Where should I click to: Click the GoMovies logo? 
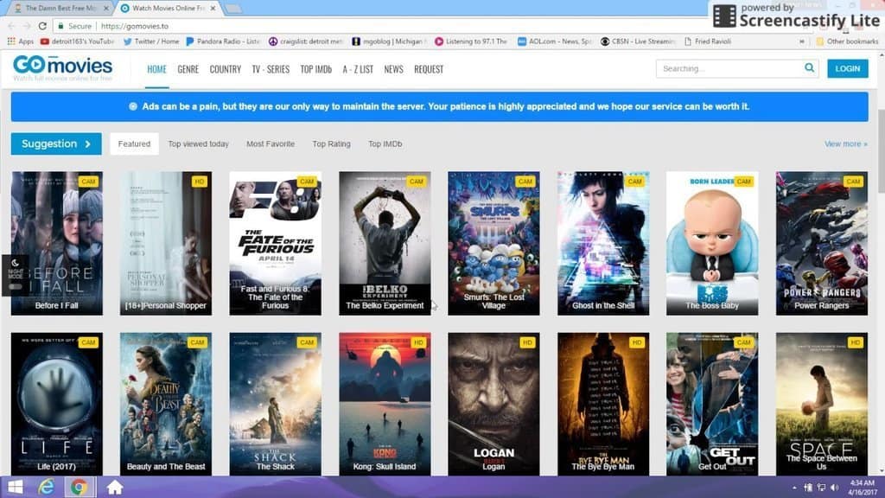(62, 68)
